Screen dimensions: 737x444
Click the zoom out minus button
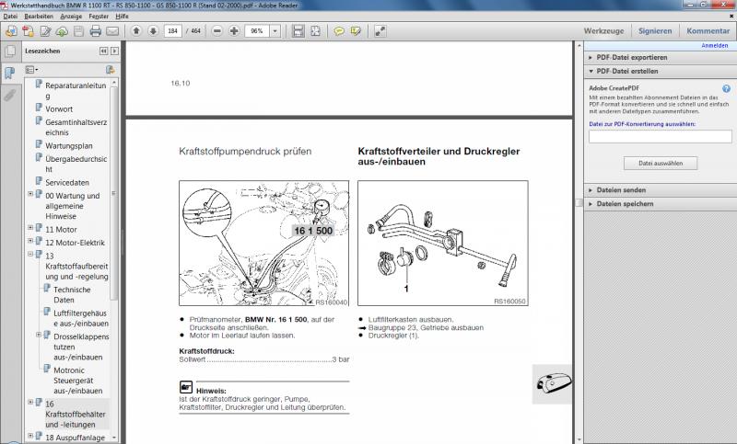point(218,30)
